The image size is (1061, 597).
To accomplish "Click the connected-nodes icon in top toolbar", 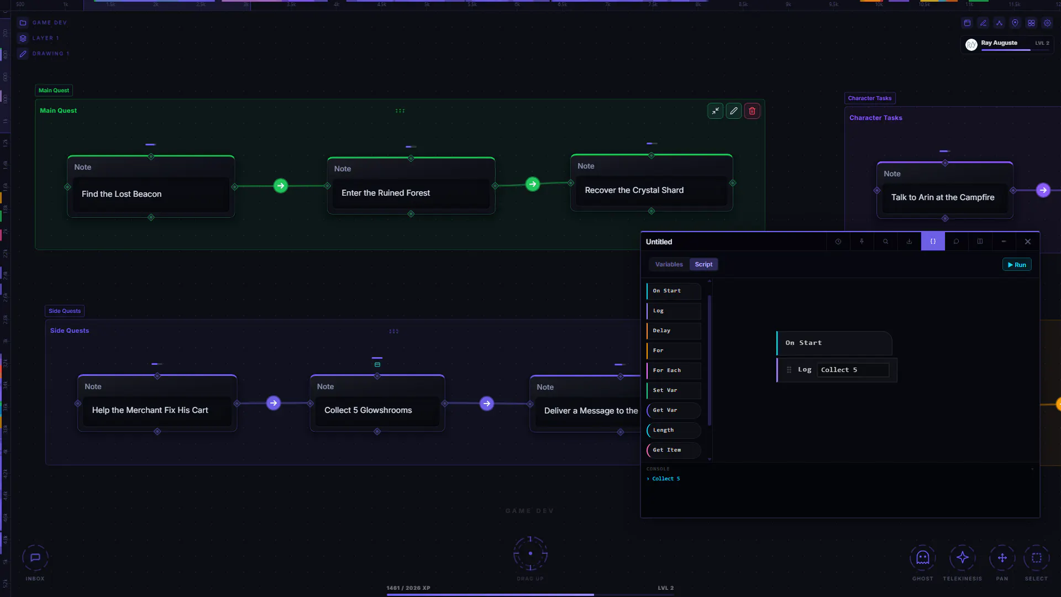I will coord(999,23).
